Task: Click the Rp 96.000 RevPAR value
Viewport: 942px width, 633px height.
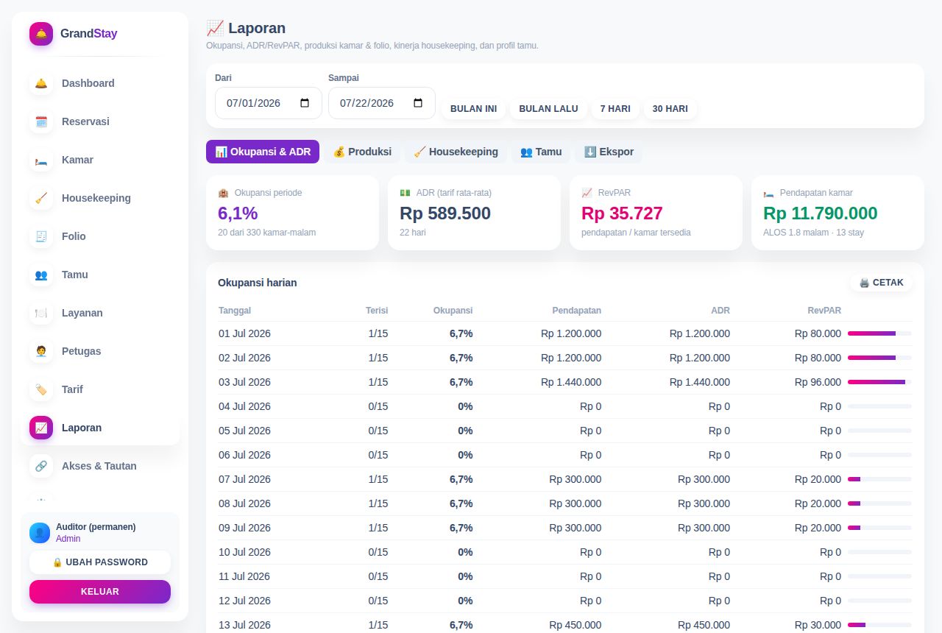Action: (818, 382)
